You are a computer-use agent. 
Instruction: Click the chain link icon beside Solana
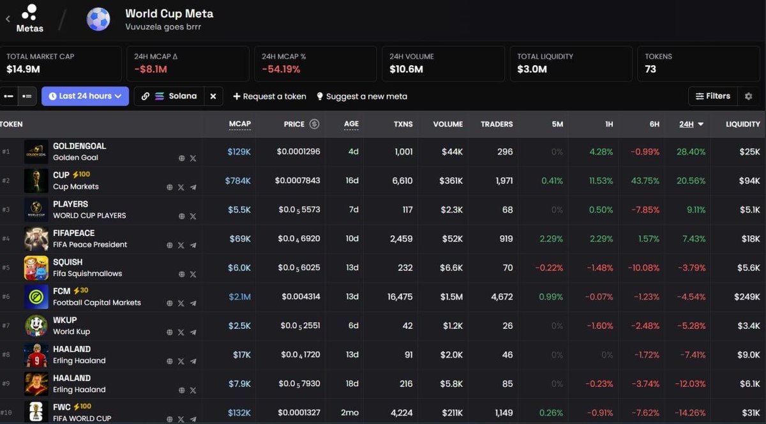pyautogui.click(x=146, y=96)
